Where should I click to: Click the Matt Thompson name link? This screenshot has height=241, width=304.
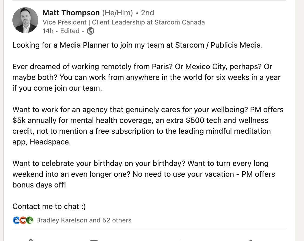tap(71, 13)
